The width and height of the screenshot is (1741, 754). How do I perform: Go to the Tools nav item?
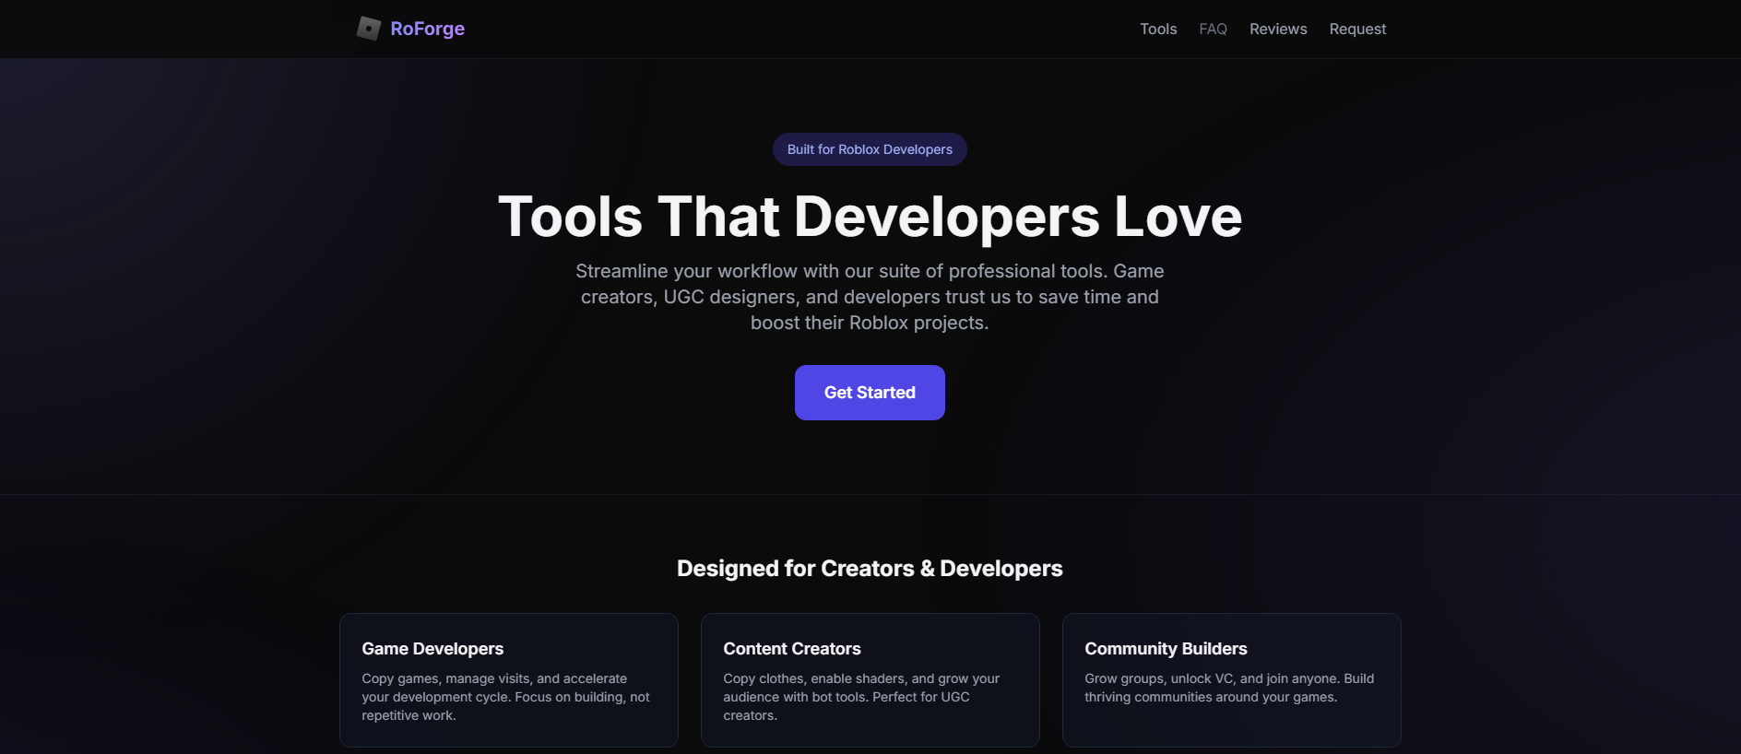pyautogui.click(x=1158, y=29)
